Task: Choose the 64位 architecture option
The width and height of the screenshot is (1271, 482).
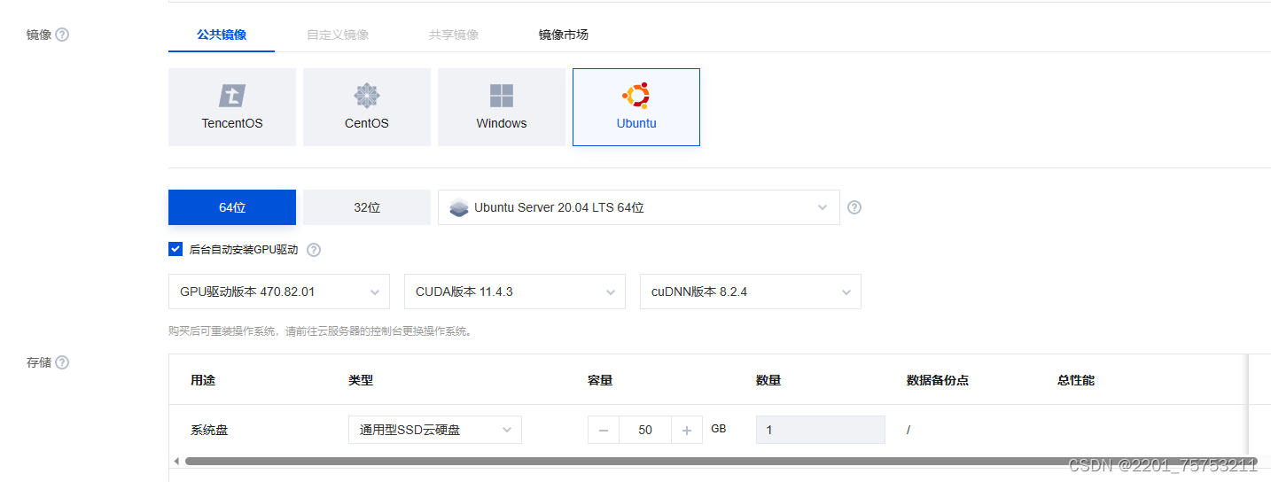Action: click(x=232, y=207)
